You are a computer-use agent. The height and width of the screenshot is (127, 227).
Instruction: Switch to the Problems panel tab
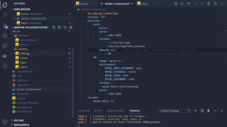coord(84,111)
